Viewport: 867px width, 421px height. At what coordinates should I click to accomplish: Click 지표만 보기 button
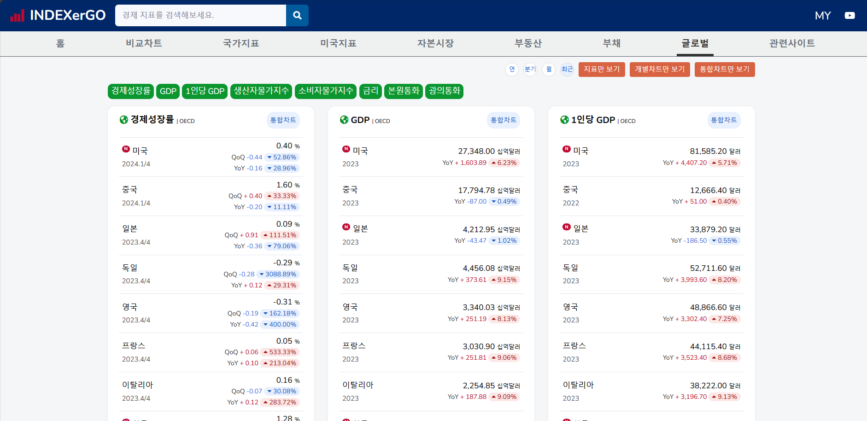(x=602, y=70)
